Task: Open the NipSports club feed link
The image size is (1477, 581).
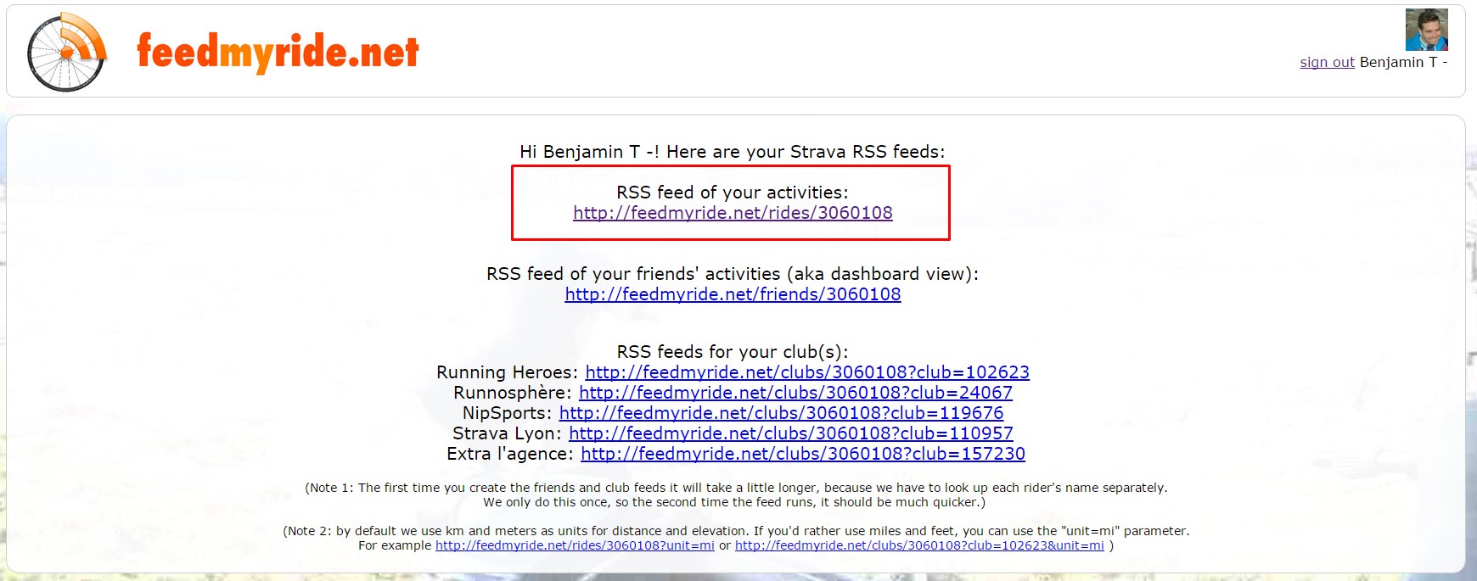Action: pyautogui.click(x=781, y=414)
